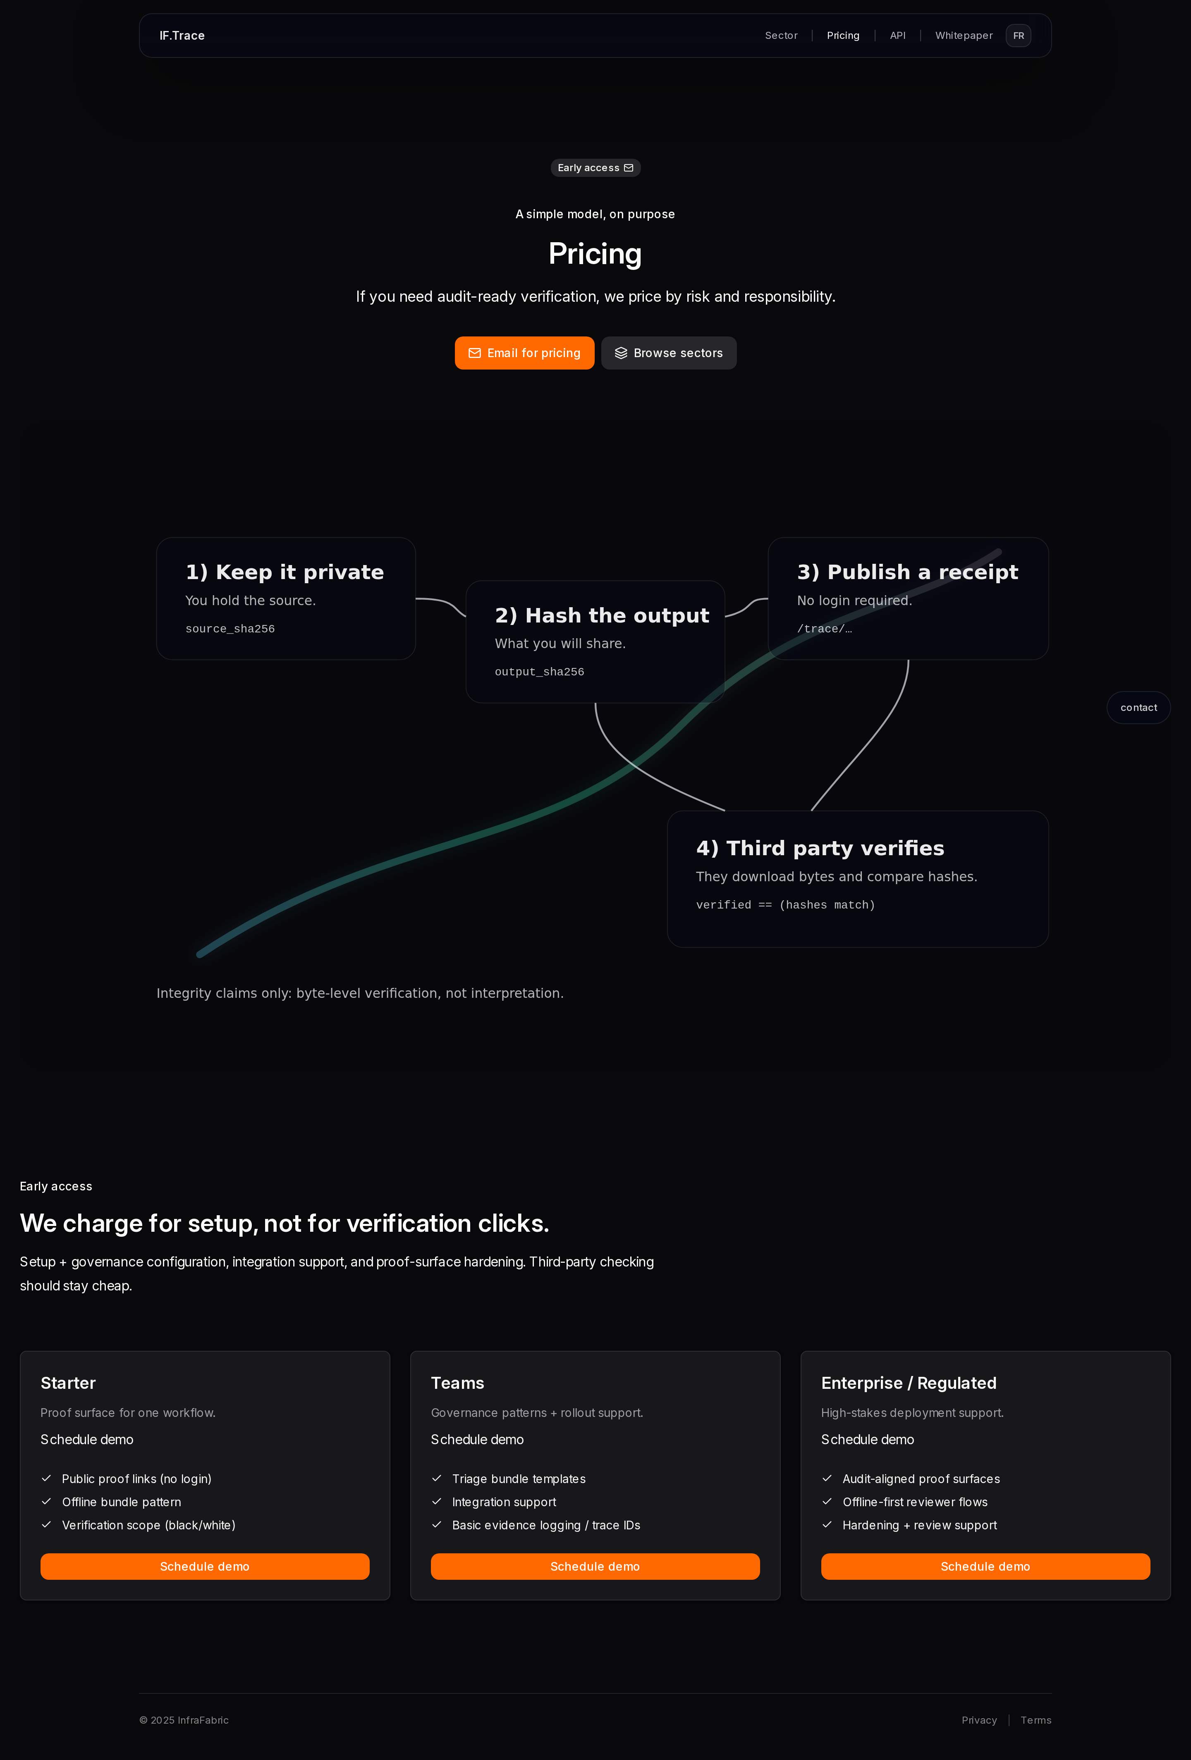Click the envelope icon on Email for pricing

474,353
